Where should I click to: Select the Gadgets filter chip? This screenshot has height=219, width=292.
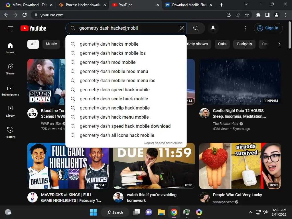[244, 44]
